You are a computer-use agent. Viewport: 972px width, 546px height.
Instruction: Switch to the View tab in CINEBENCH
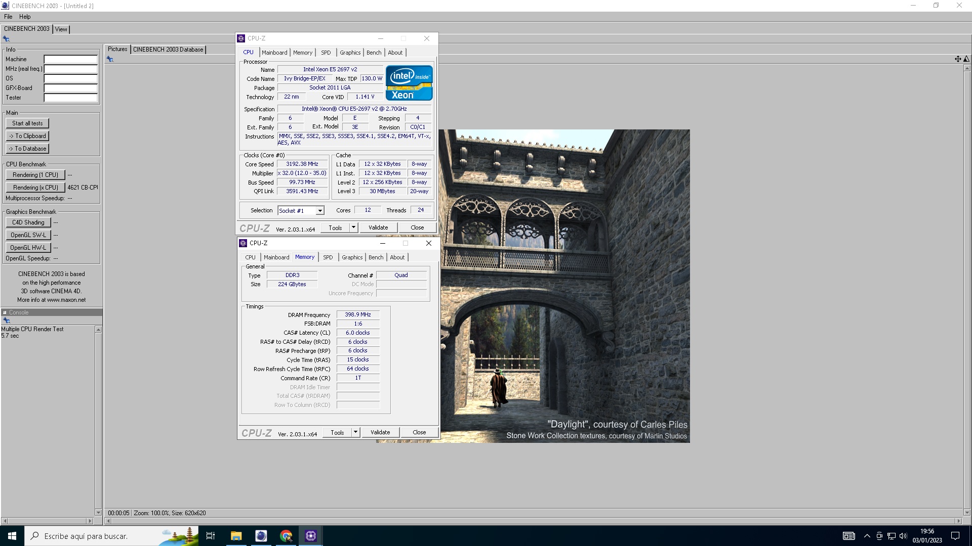(61, 29)
